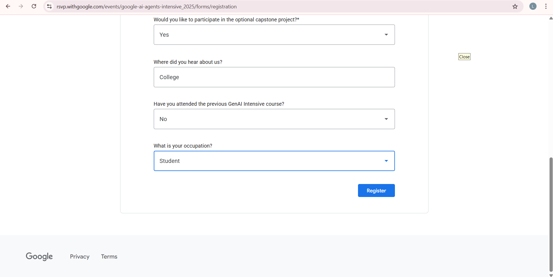Click the browser forward arrow

(x=21, y=6)
